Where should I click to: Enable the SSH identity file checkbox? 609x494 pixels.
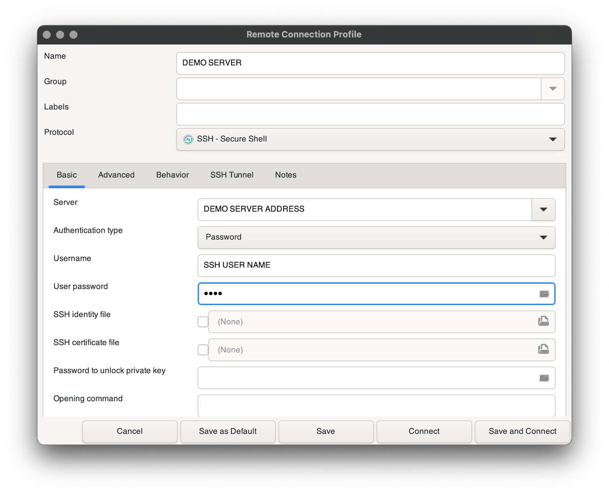click(x=203, y=322)
